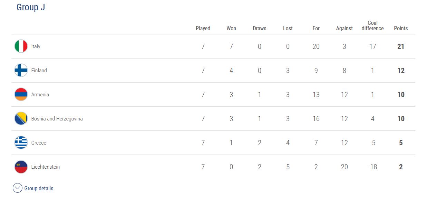Click the Bosnia and Herzegovina flag icon
The height and width of the screenshot is (201, 447).
pos(21,118)
